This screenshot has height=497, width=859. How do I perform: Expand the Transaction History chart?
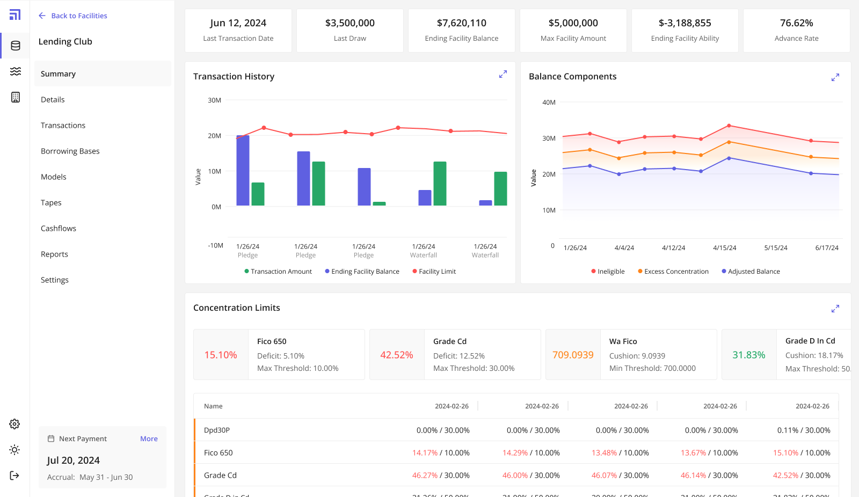tap(503, 75)
